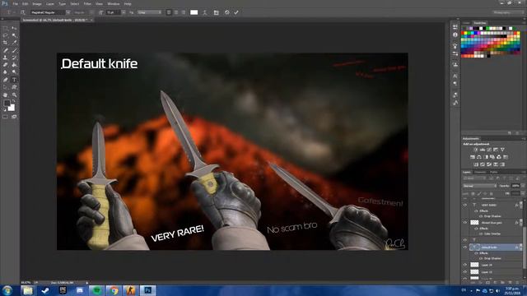The image size is (527, 296).
Task: Add a Brightness/Contrast adjustment
Action: tap(476, 150)
